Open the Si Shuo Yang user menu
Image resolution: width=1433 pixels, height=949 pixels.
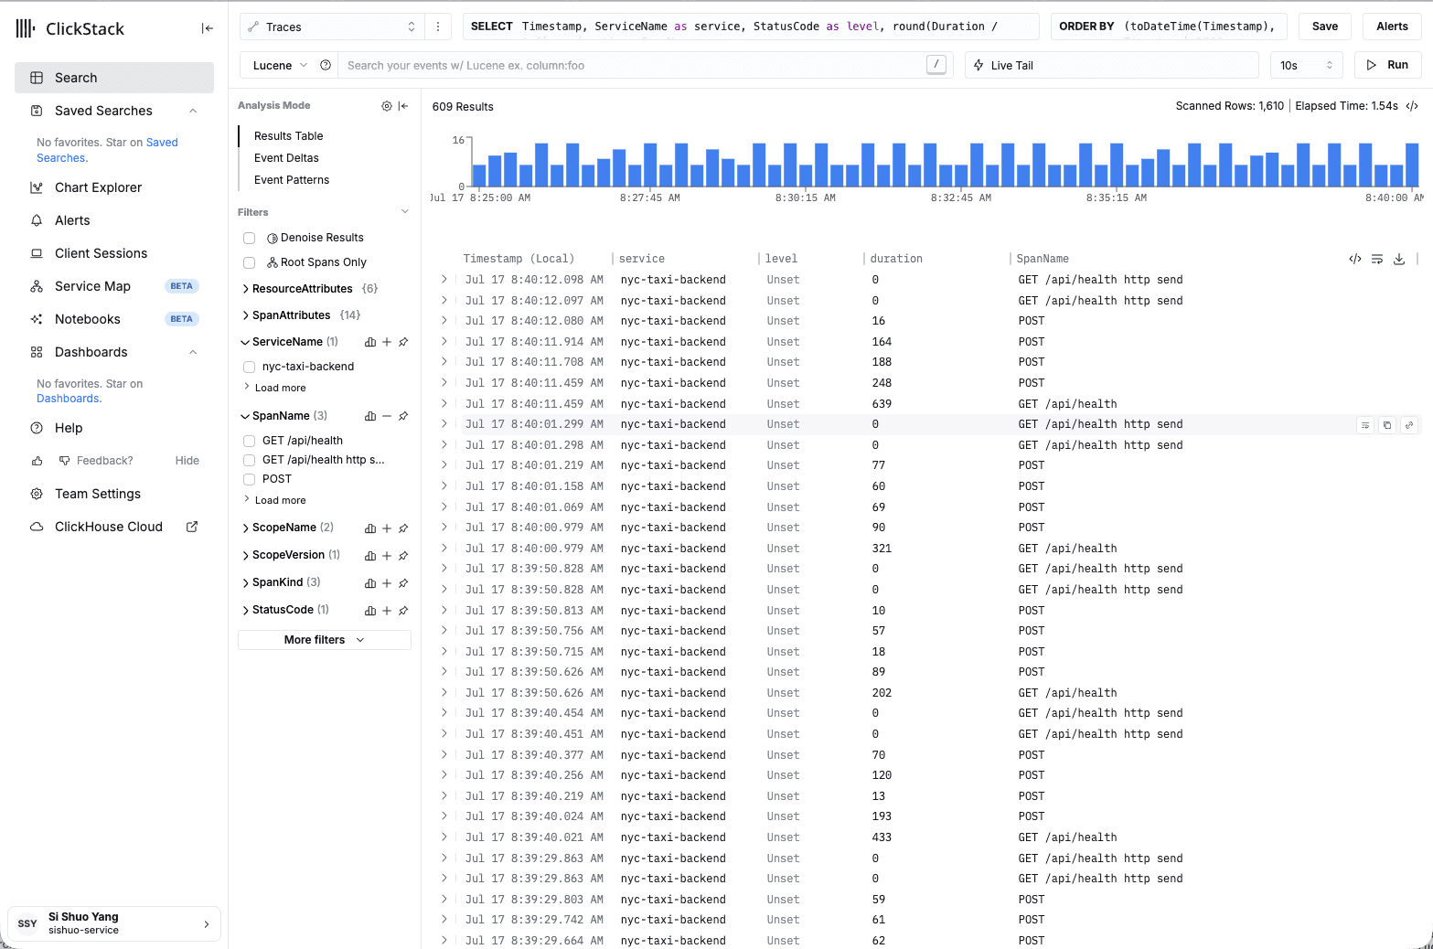(x=114, y=923)
